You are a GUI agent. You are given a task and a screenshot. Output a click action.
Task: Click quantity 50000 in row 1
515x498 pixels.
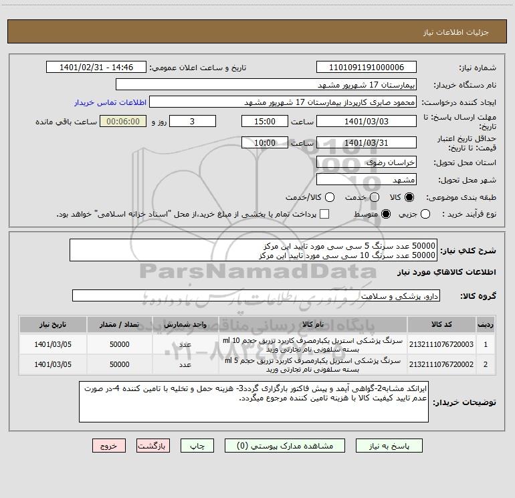[119, 344]
